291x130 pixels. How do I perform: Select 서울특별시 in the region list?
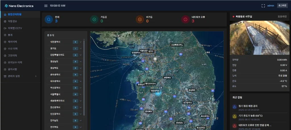pos(65,94)
